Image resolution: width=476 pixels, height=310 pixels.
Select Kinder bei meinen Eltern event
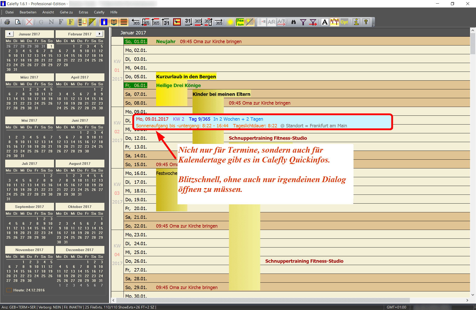221,94
